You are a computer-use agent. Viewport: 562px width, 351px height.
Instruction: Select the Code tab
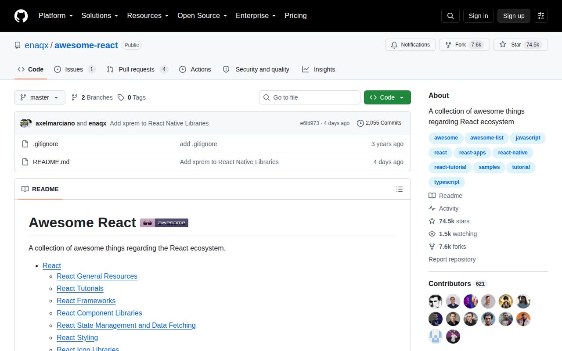pos(31,69)
